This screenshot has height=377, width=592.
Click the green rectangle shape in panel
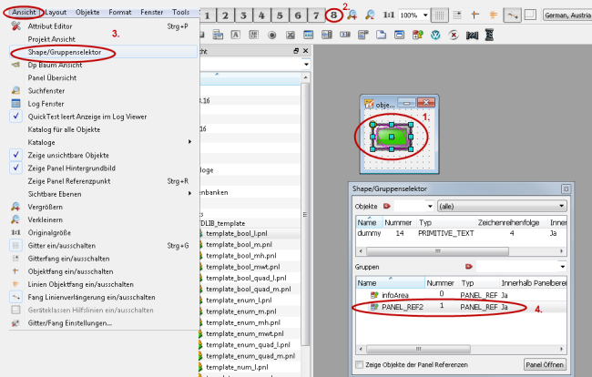coord(390,137)
